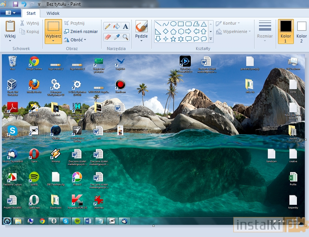The height and width of the screenshot is (237, 309).
Task: Click the Undo arrow in the title bar
Action: click(x=24, y=4)
